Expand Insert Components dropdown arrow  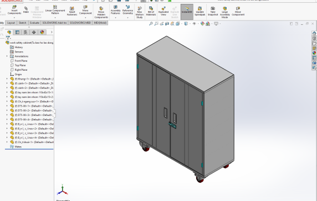(14, 18)
